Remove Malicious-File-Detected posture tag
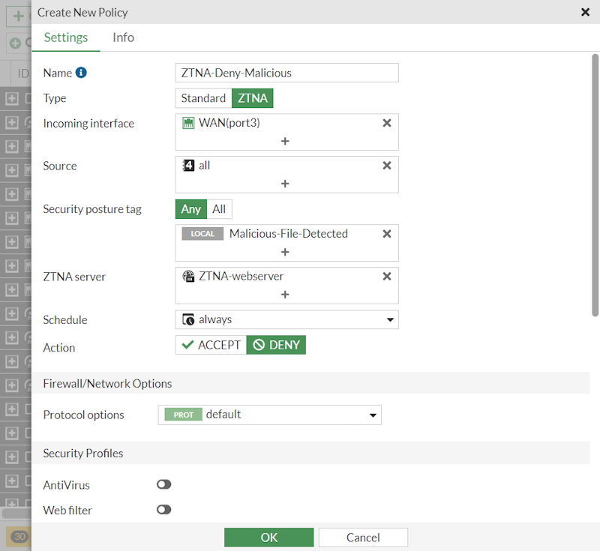 (387, 234)
